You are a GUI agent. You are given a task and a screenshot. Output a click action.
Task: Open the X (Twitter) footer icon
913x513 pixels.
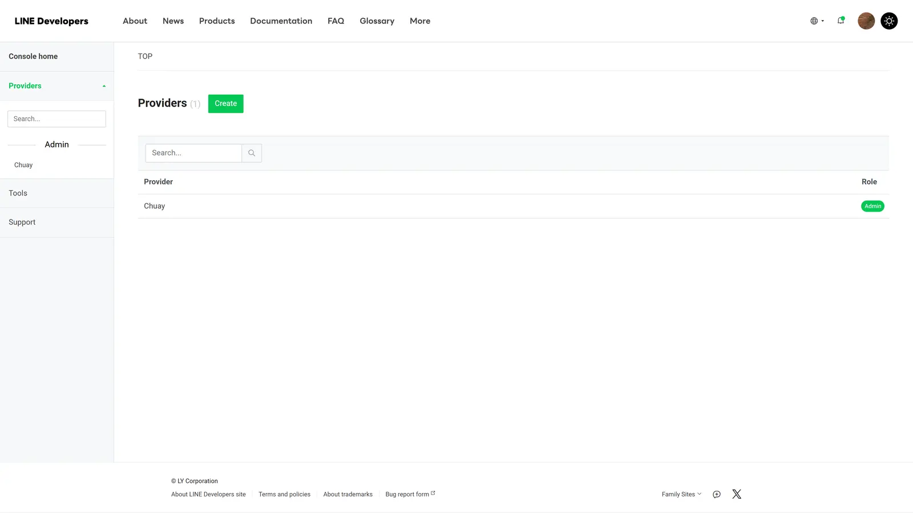(737, 494)
